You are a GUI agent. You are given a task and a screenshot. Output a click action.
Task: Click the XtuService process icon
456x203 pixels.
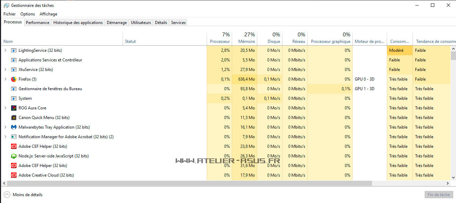click(14, 70)
